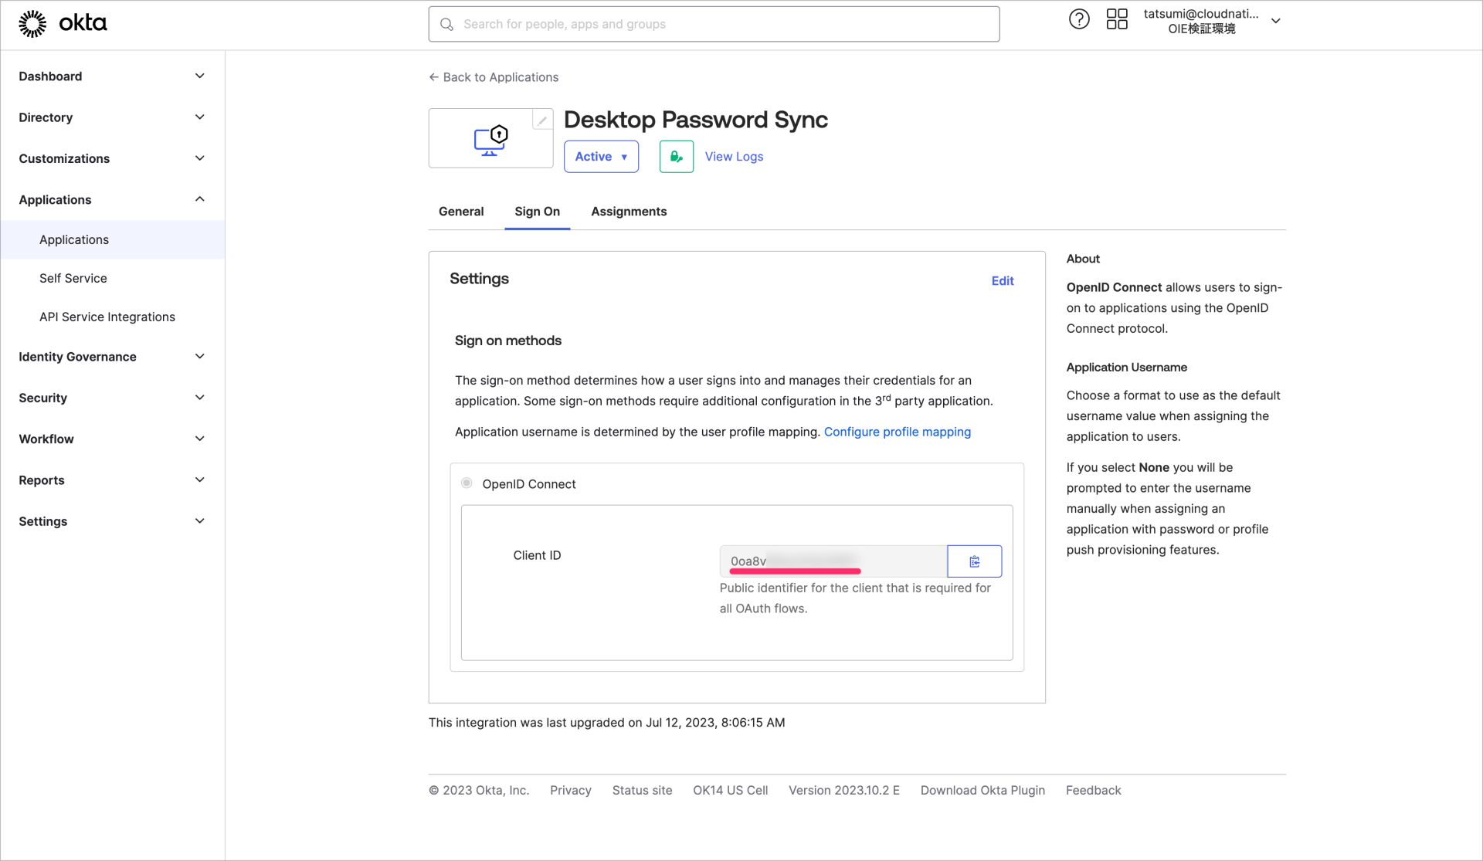Expand the account menu chevron for tatsumi@cloudnati
The image size is (1483, 861).
[1276, 21]
